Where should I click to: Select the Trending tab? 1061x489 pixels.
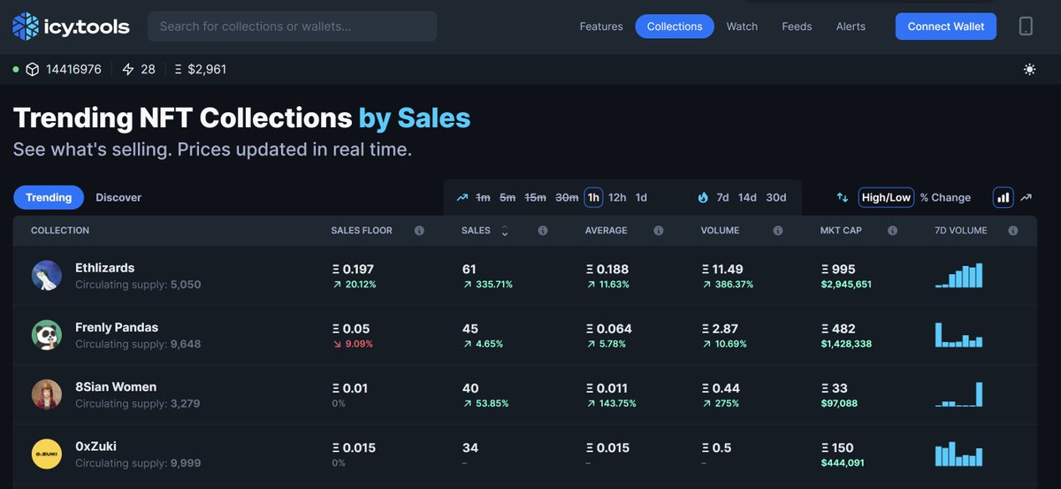[49, 197]
